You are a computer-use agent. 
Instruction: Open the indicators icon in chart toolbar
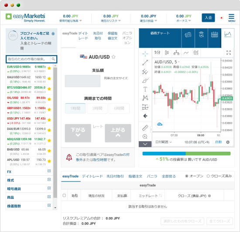(186, 53)
